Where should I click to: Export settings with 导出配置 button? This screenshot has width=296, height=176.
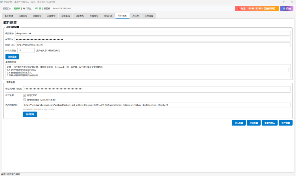[254, 123]
